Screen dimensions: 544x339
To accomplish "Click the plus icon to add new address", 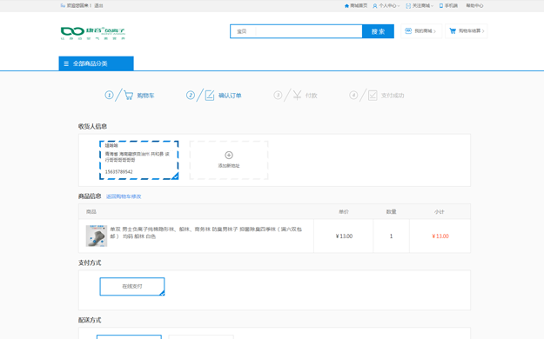I will point(229,155).
